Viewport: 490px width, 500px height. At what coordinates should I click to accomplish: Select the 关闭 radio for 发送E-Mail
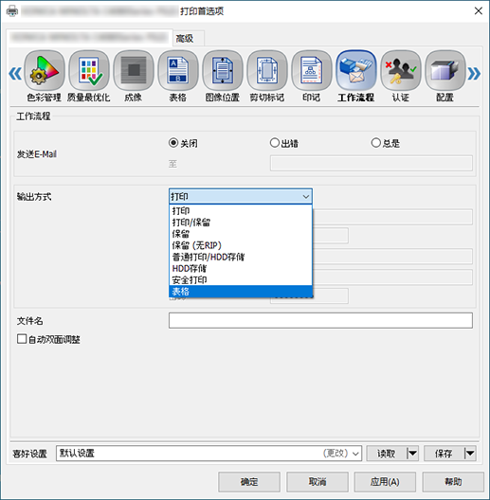click(173, 143)
